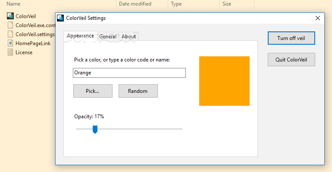Switch to the Appearance tab

coord(80,36)
